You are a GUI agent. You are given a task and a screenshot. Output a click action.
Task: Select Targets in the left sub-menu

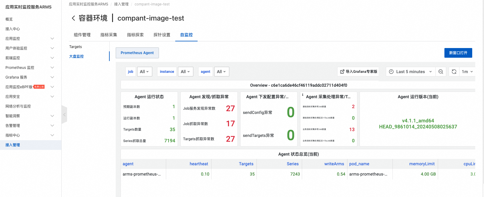click(x=76, y=47)
